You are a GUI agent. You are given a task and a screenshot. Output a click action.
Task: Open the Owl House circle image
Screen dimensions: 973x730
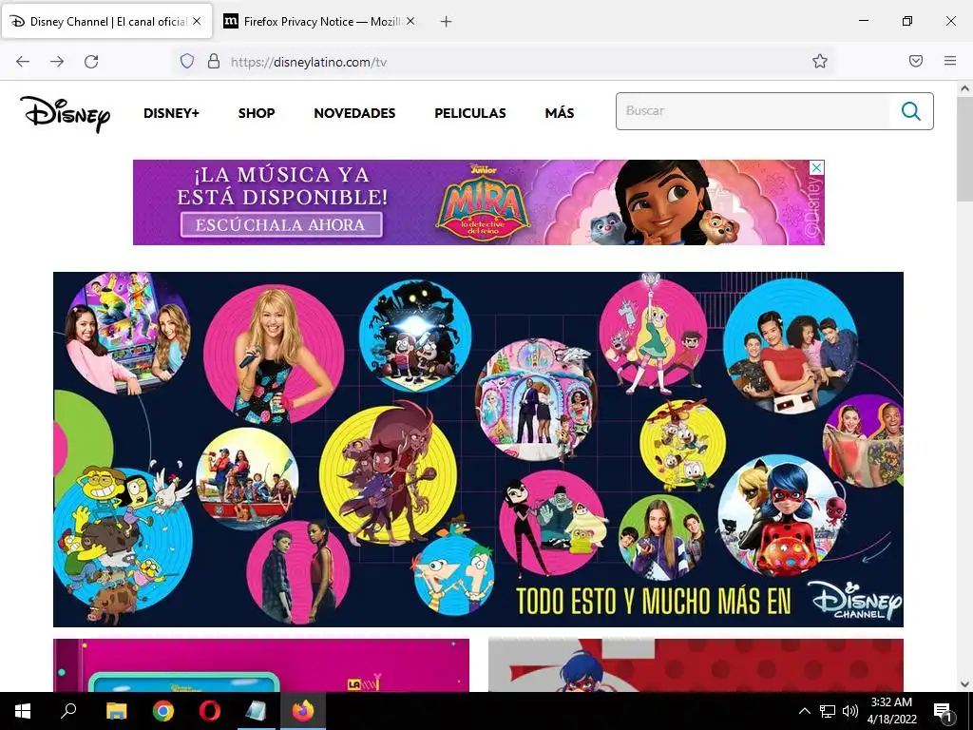click(x=388, y=475)
